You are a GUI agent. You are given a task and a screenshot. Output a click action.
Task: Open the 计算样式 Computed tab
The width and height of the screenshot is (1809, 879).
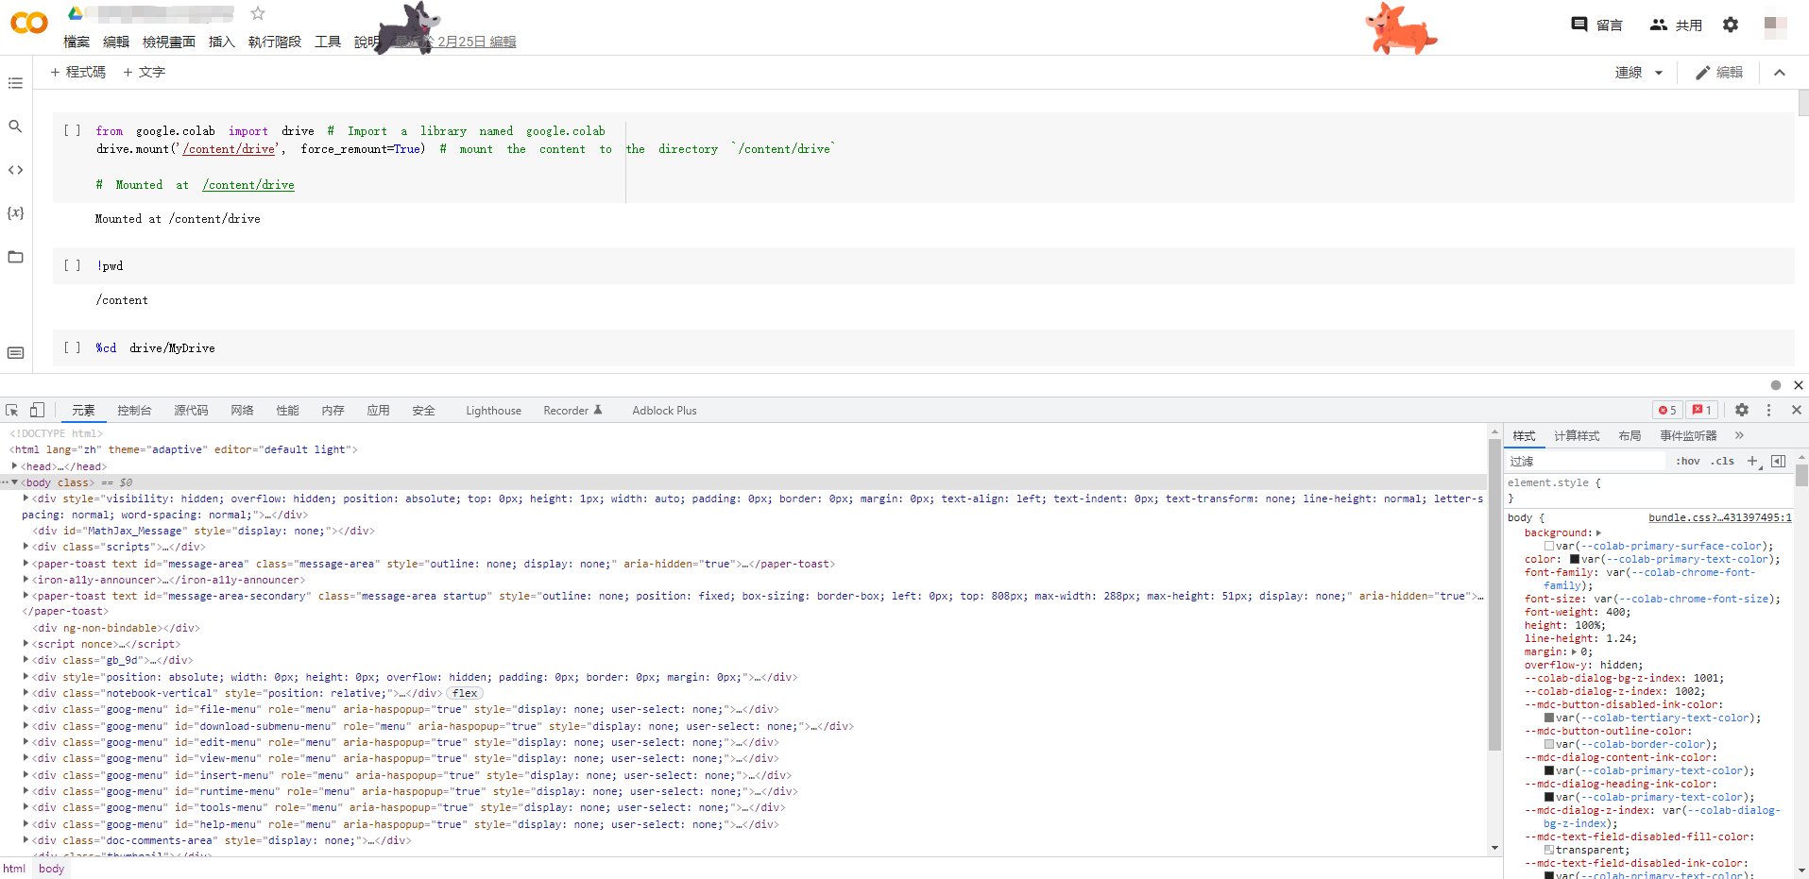(x=1577, y=435)
